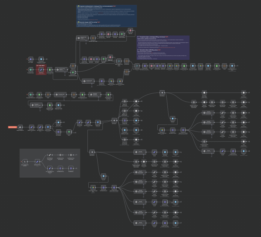This screenshot has height=237, width=261.
Task: Select the purple Kling sticky note
Action: (x=163, y=48)
